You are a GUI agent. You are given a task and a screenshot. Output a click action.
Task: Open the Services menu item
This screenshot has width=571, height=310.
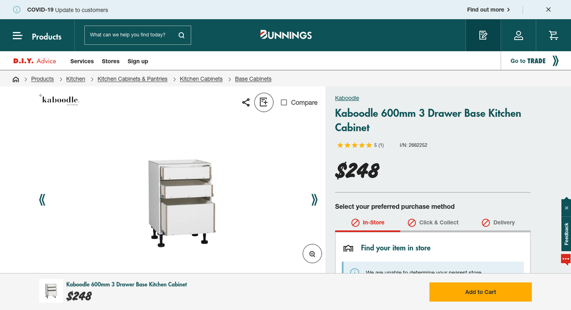pos(82,61)
